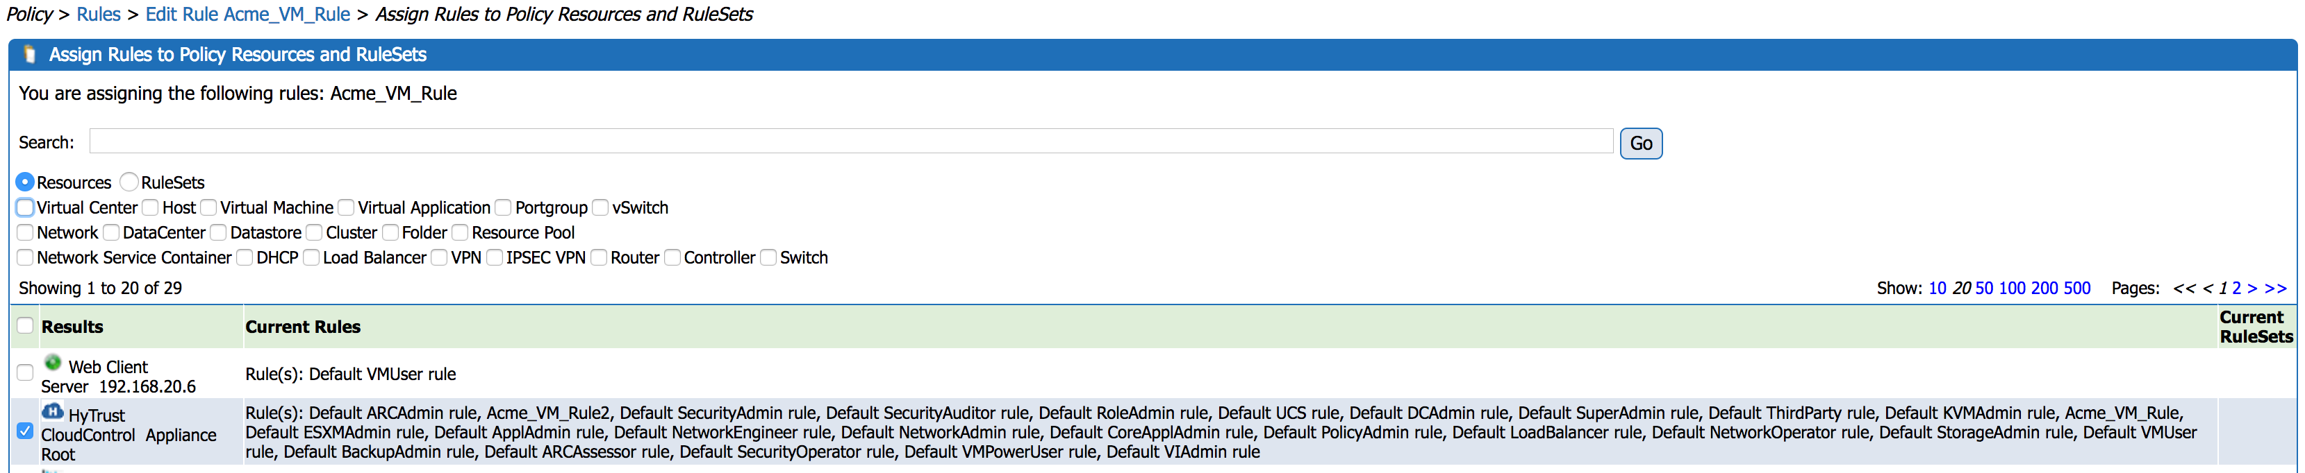Jump to last page with >> link

click(x=2275, y=288)
